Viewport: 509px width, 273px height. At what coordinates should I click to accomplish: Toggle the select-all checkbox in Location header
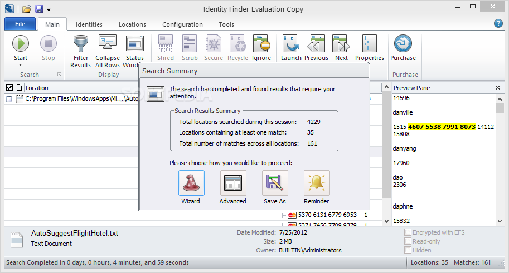tap(9, 87)
